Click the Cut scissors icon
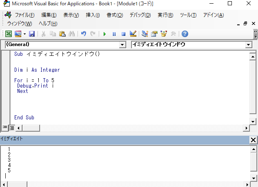This screenshot has height=187, width=258. click(x=43, y=34)
